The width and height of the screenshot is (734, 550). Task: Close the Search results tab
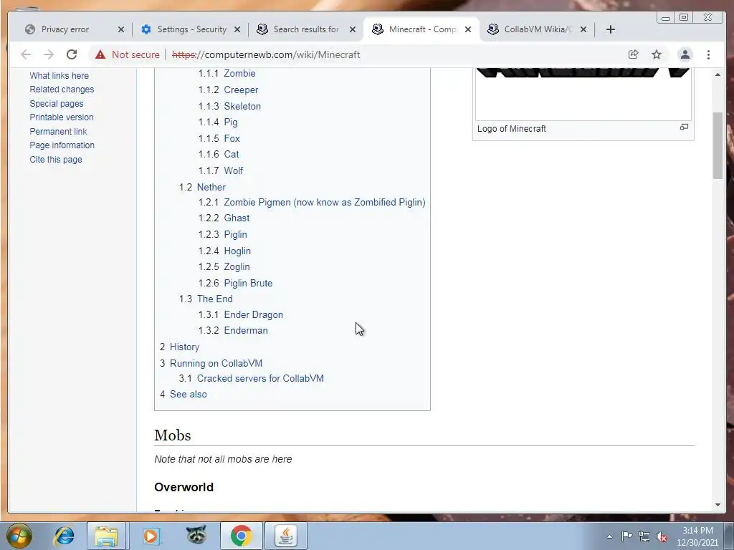pyautogui.click(x=353, y=29)
